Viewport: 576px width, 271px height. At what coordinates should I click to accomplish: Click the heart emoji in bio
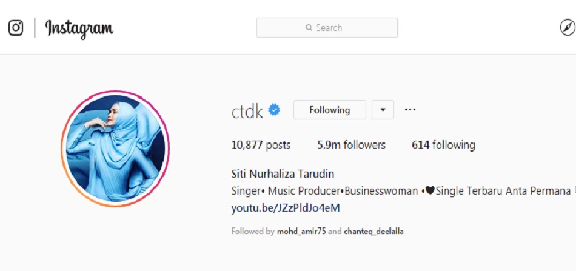tap(430, 191)
